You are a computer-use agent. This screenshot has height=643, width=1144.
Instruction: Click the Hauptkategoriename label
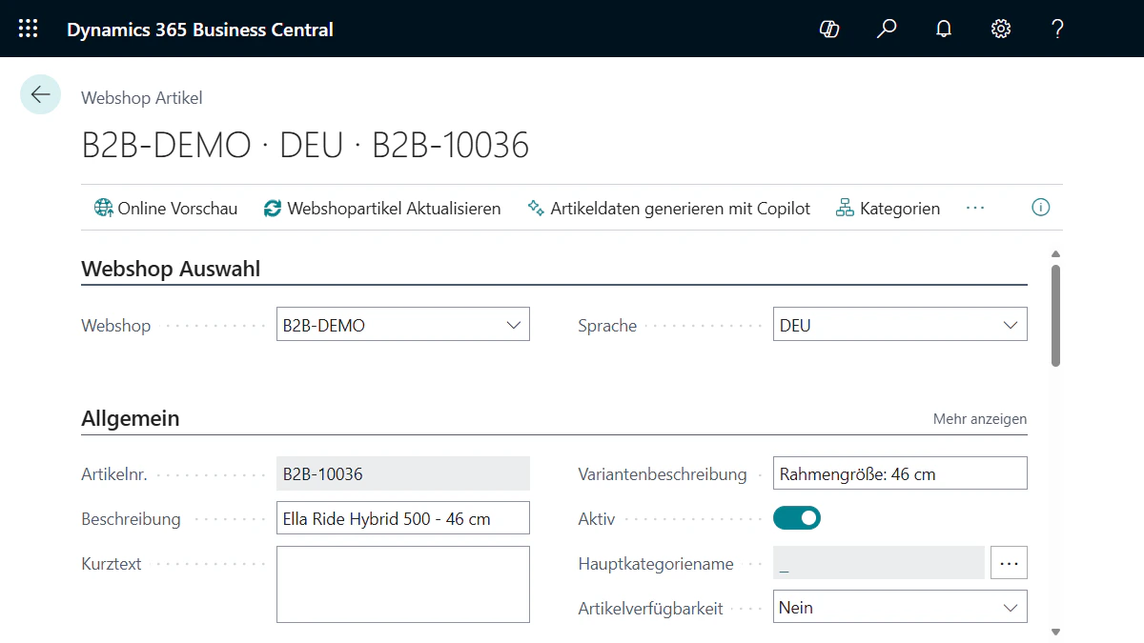coord(656,563)
